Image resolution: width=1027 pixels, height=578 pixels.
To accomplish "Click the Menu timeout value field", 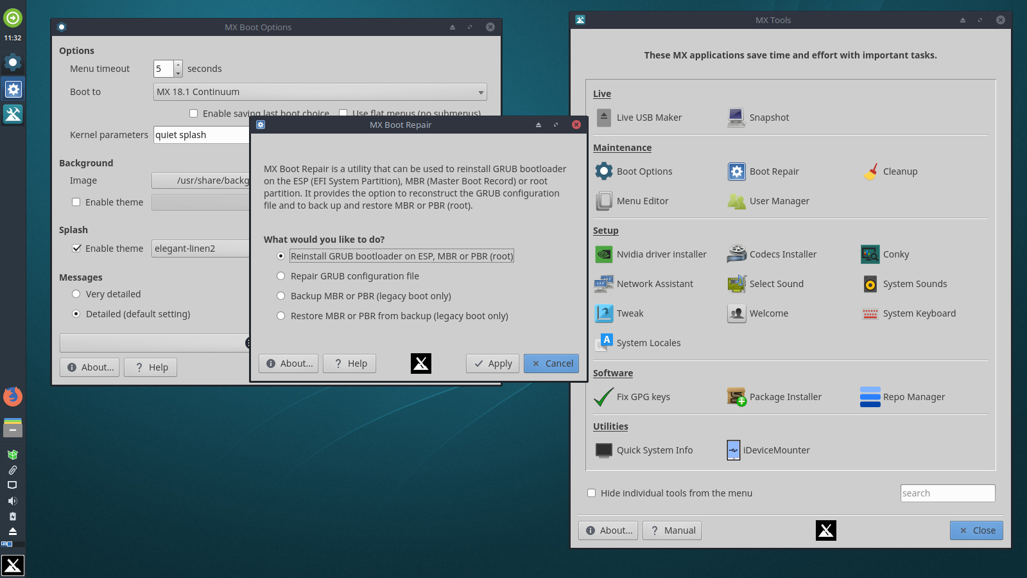I will [x=163, y=69].
